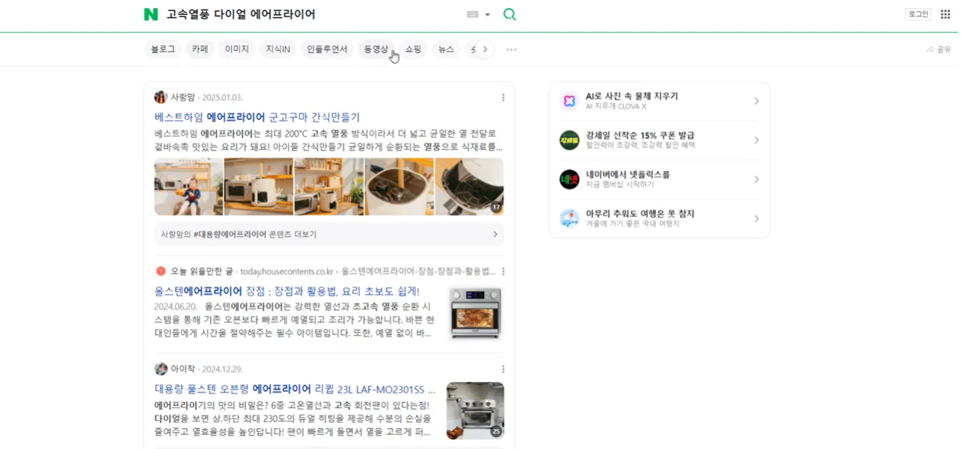Open 올스텐에어프라이어 장점 article link

(x=287, y=291)
